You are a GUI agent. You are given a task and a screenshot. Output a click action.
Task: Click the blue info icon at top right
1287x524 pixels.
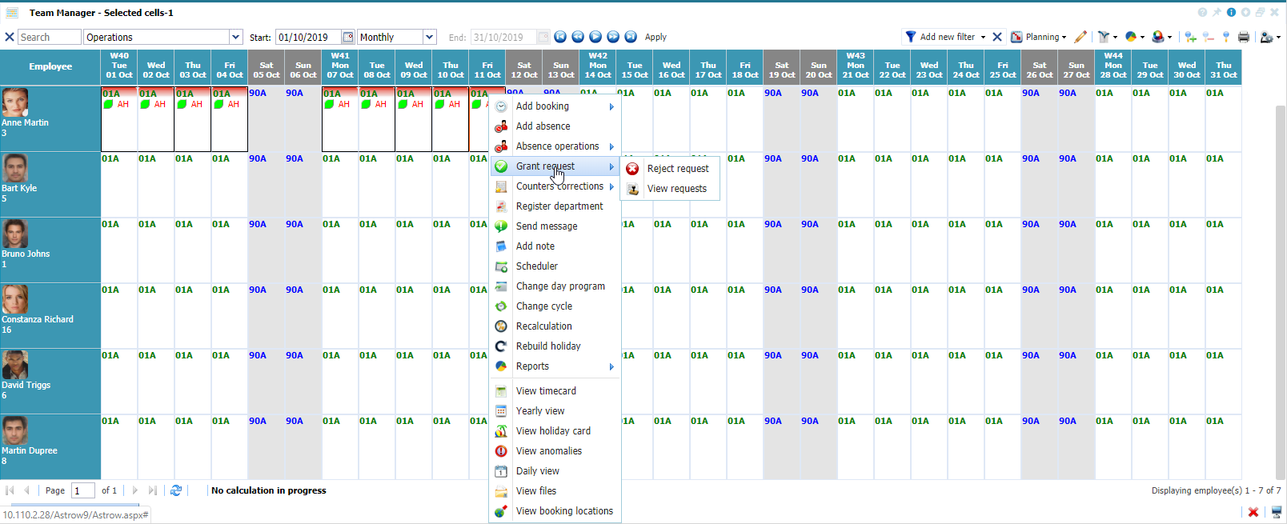click(x=1231, y=13)
